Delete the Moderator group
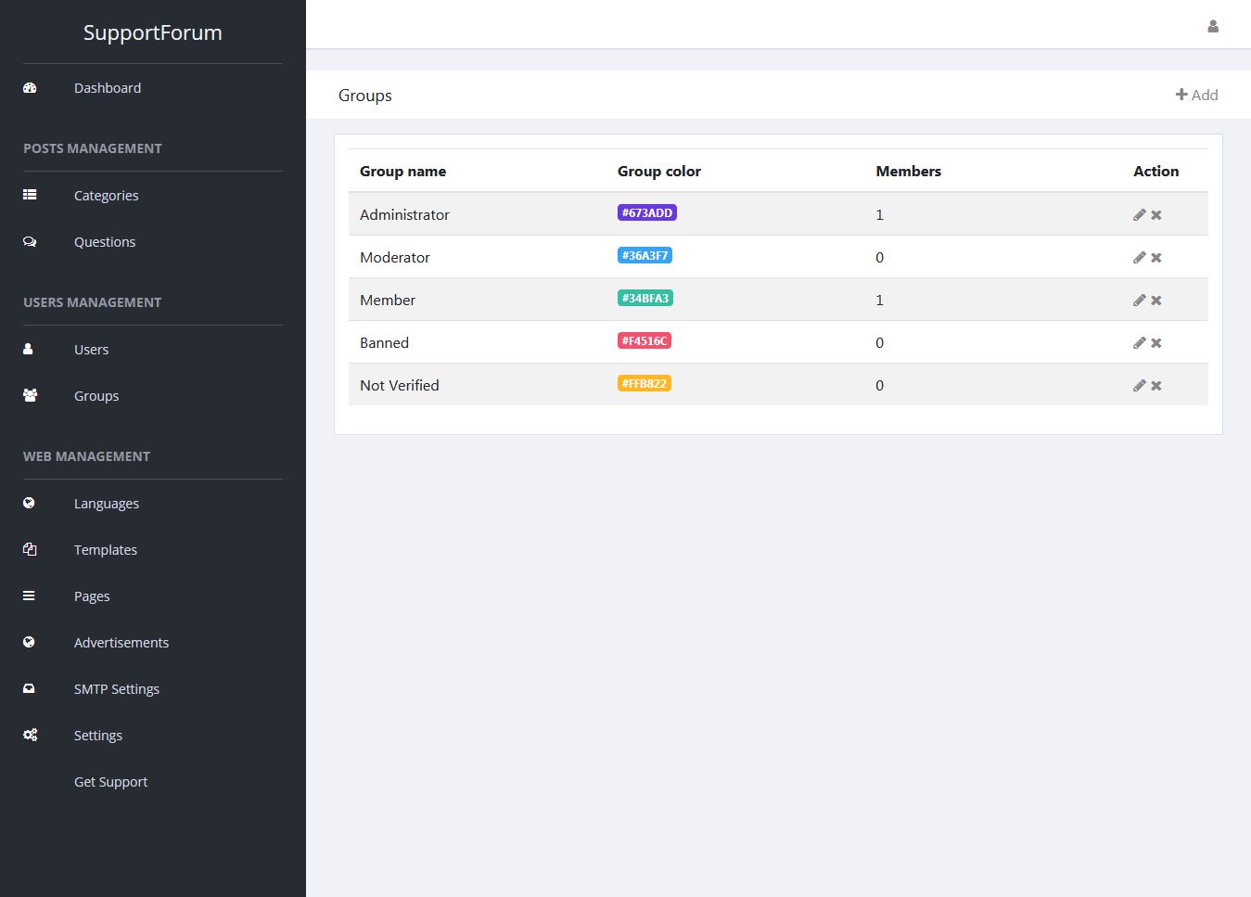This screenshot has height=897, width=1251. click(x=1156, y=258)
